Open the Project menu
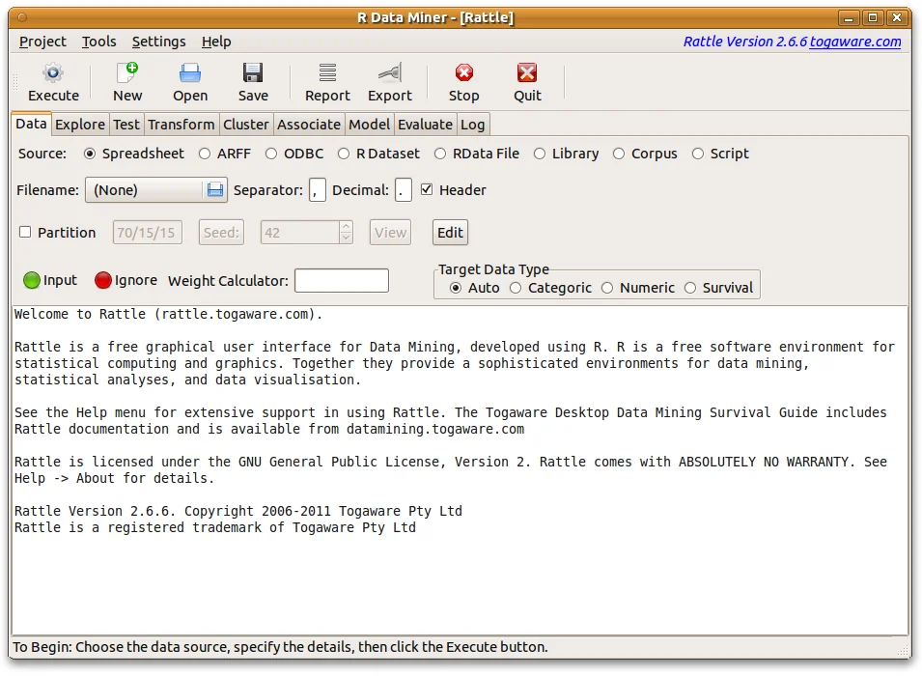922x676 pixels. coord(42,42)
